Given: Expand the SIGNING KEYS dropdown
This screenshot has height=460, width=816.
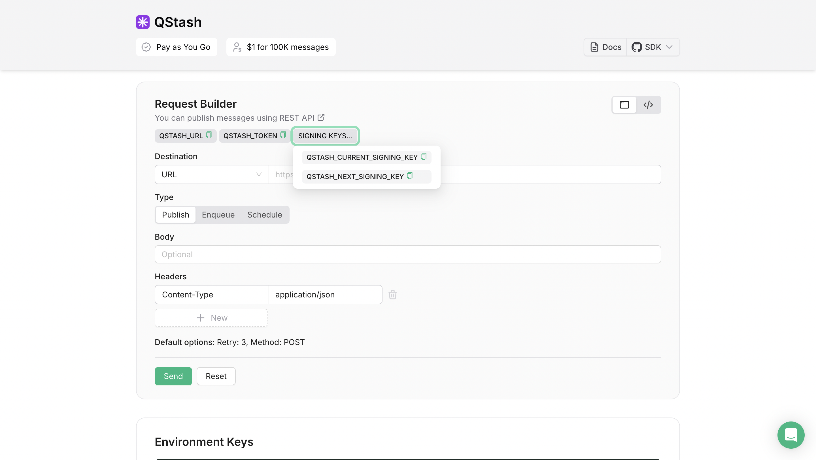Looking at the screenshot, I should click(x=325, y=135).
